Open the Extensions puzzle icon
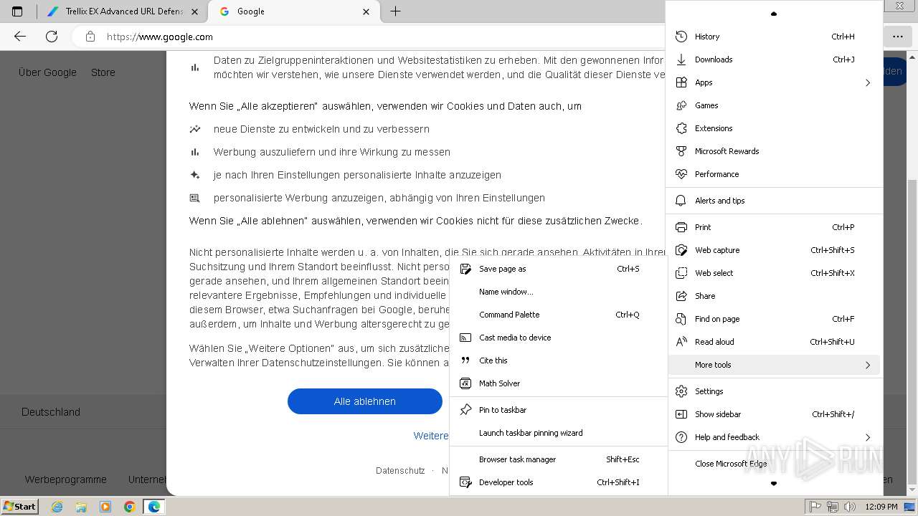This screenshot has height=516, width=918. pos(681,128)
